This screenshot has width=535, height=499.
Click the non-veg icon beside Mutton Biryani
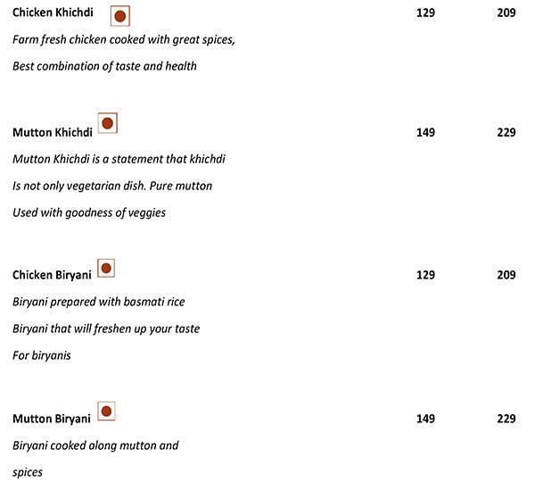click(106, 412)
